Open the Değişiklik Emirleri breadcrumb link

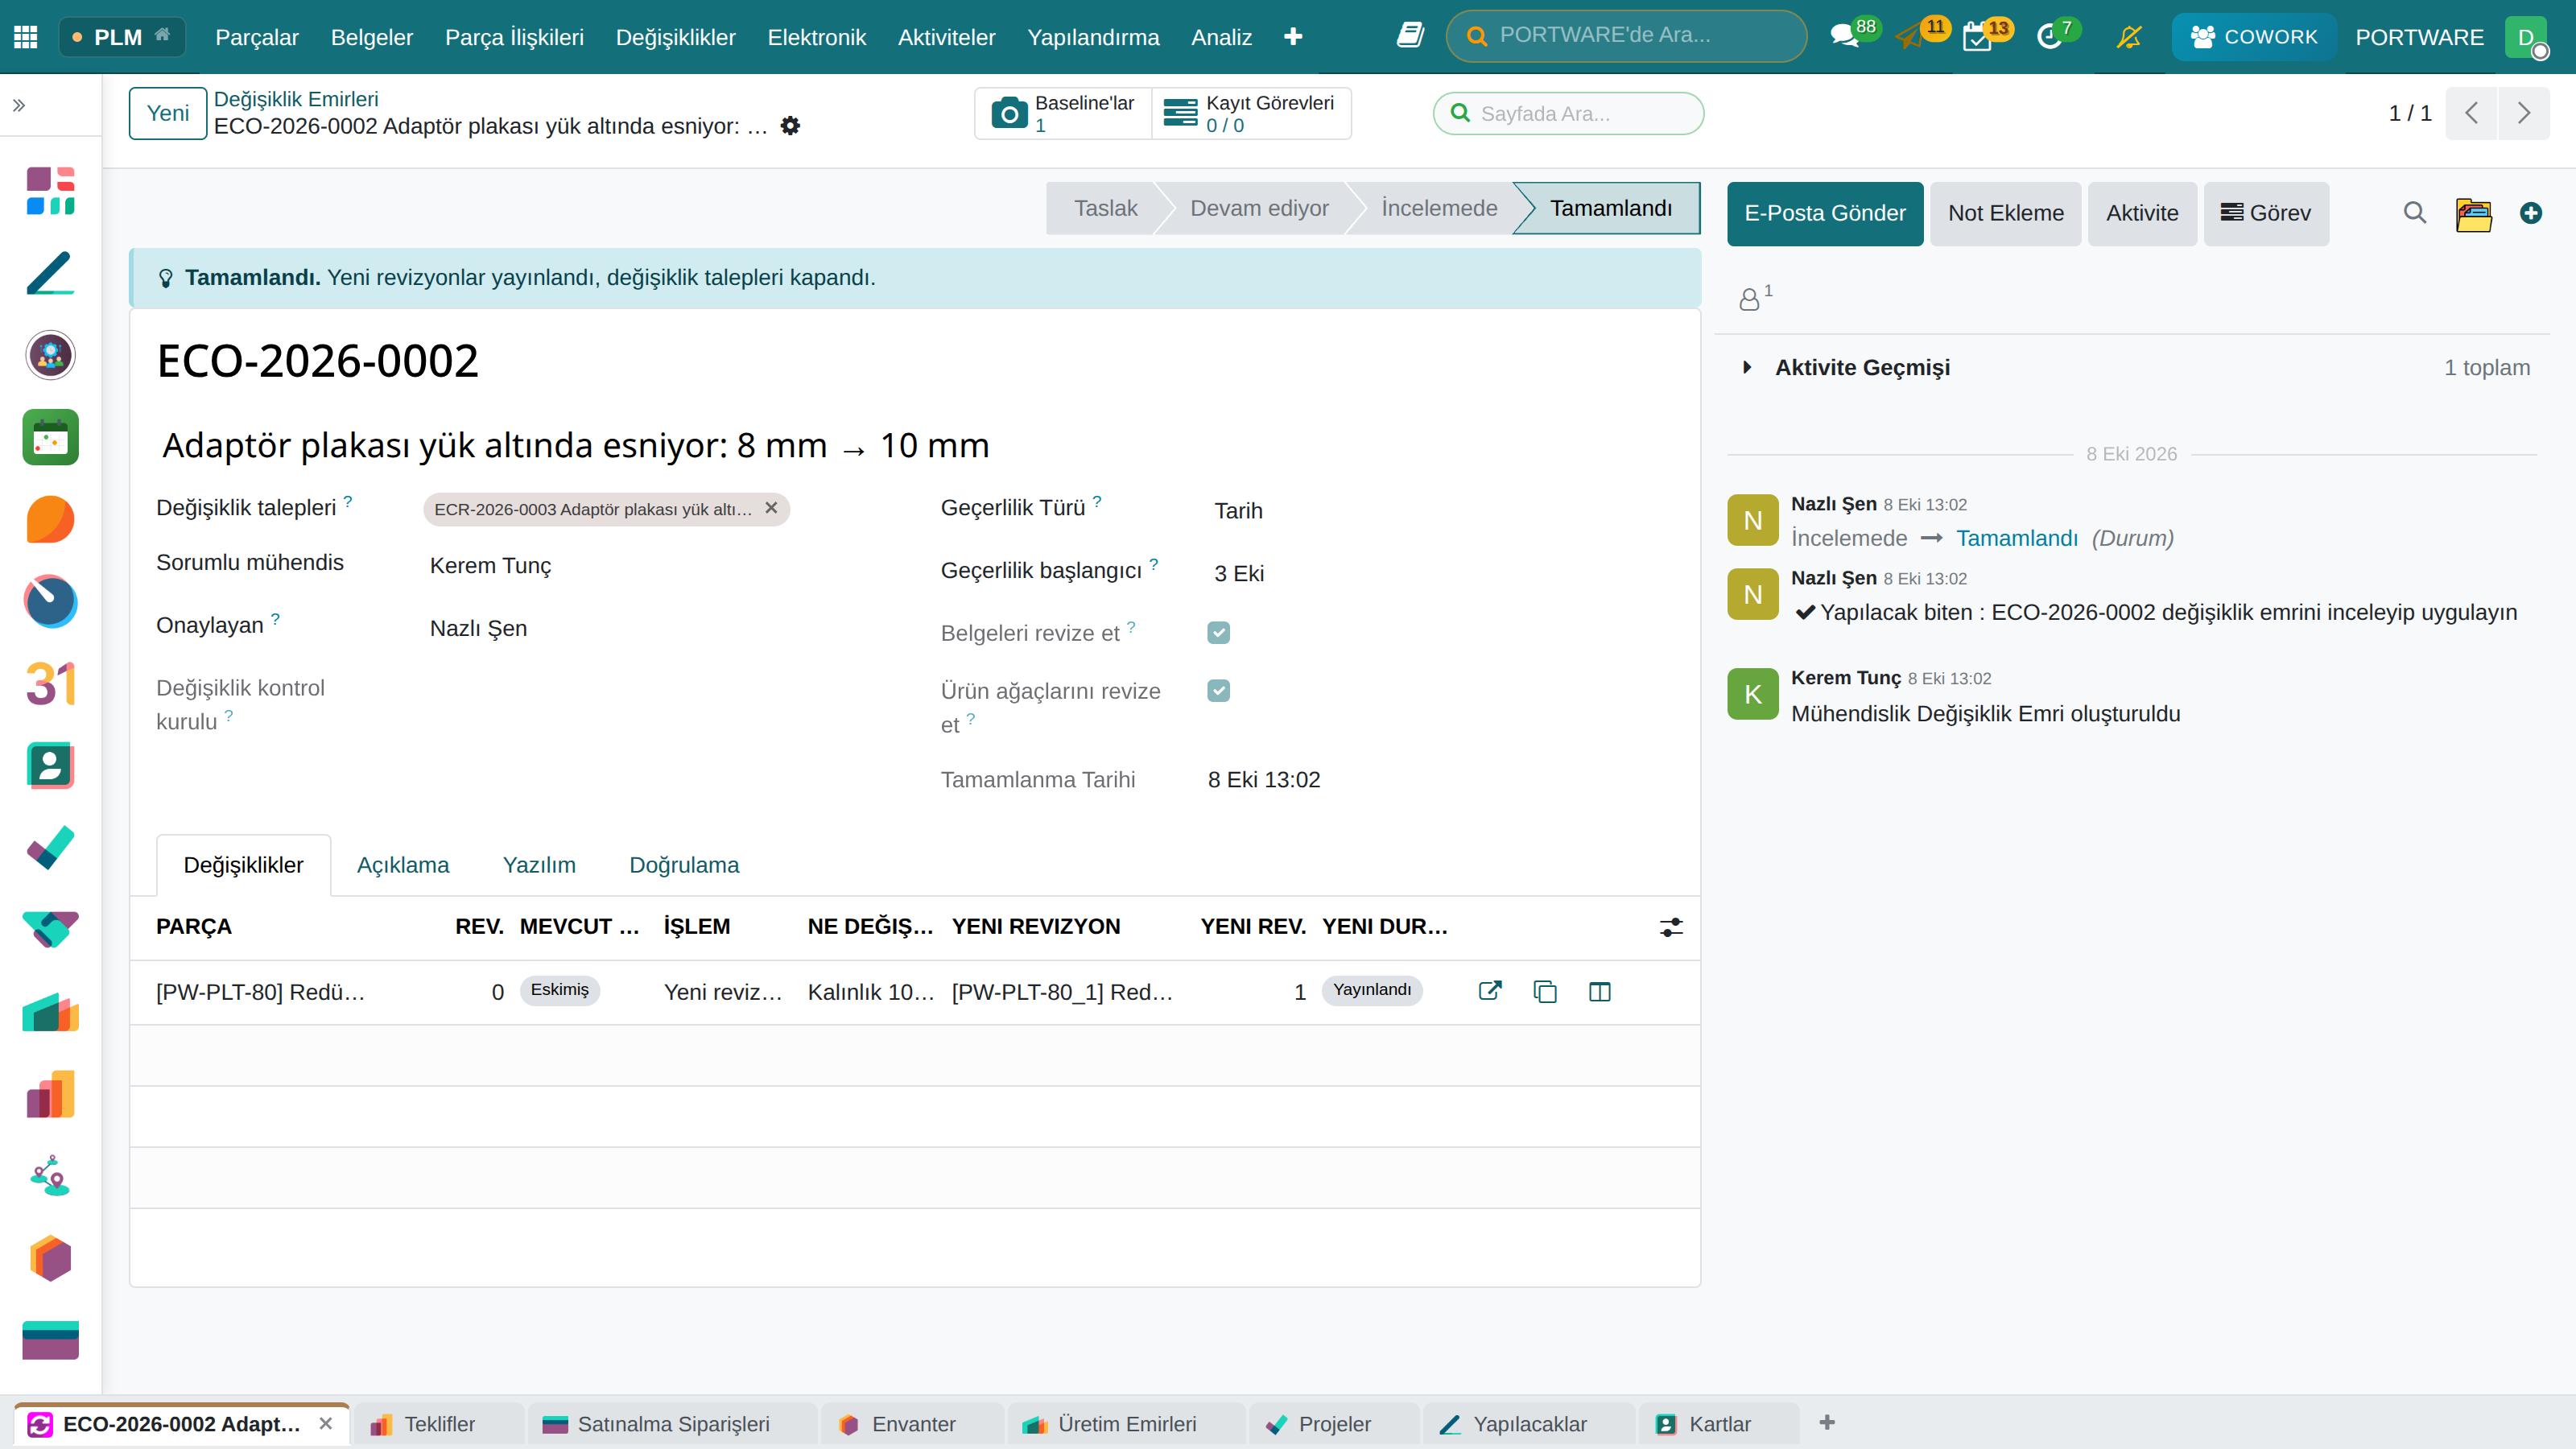tap(296, 99)
